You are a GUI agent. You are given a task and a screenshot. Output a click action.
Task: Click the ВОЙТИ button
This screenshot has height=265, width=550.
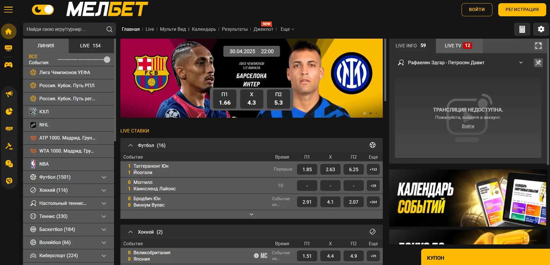[477, 10]
